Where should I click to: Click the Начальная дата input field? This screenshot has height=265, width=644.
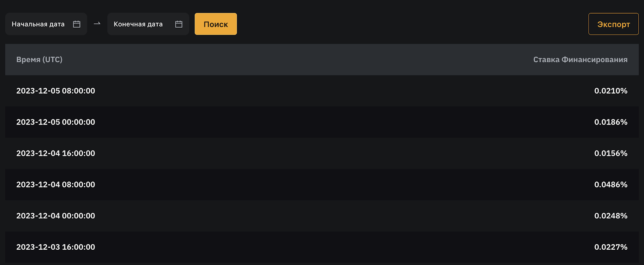coord(38,24)
